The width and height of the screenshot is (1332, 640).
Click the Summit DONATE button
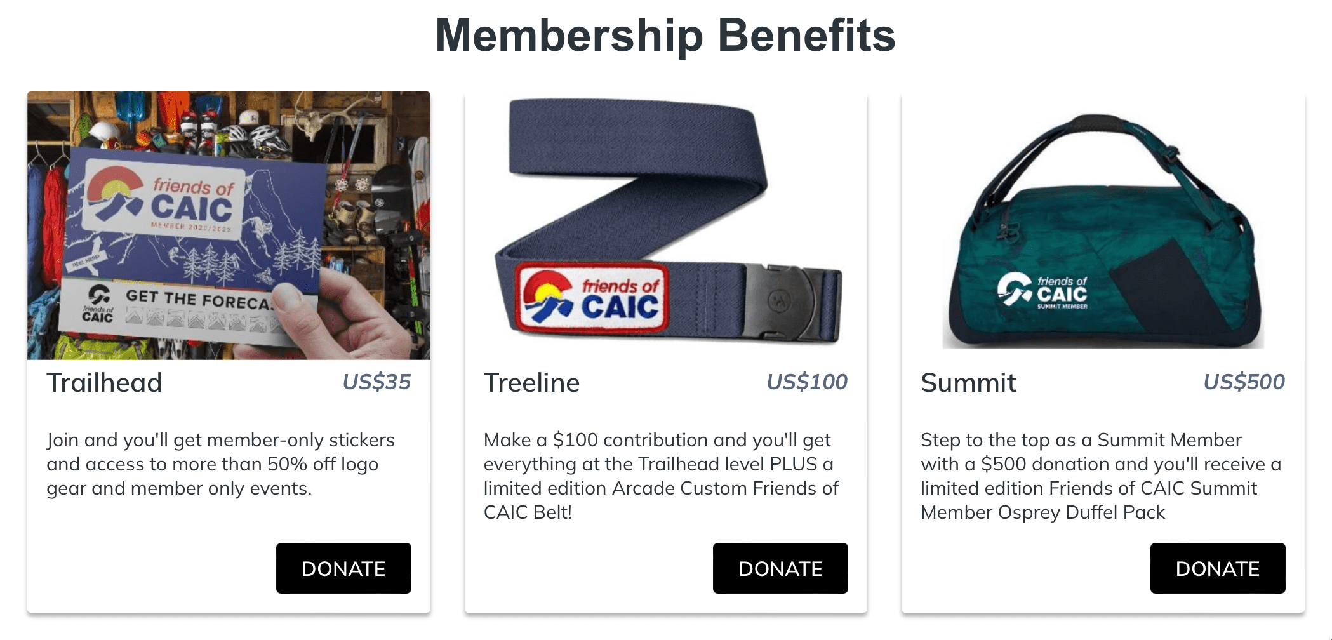(x=1218, y=568)
